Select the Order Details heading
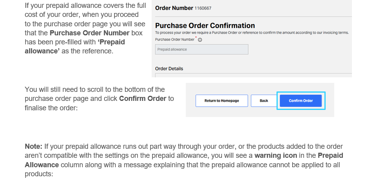 [x=169, y=69]
